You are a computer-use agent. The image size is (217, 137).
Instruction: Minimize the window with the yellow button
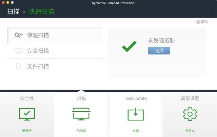(8, 2)
